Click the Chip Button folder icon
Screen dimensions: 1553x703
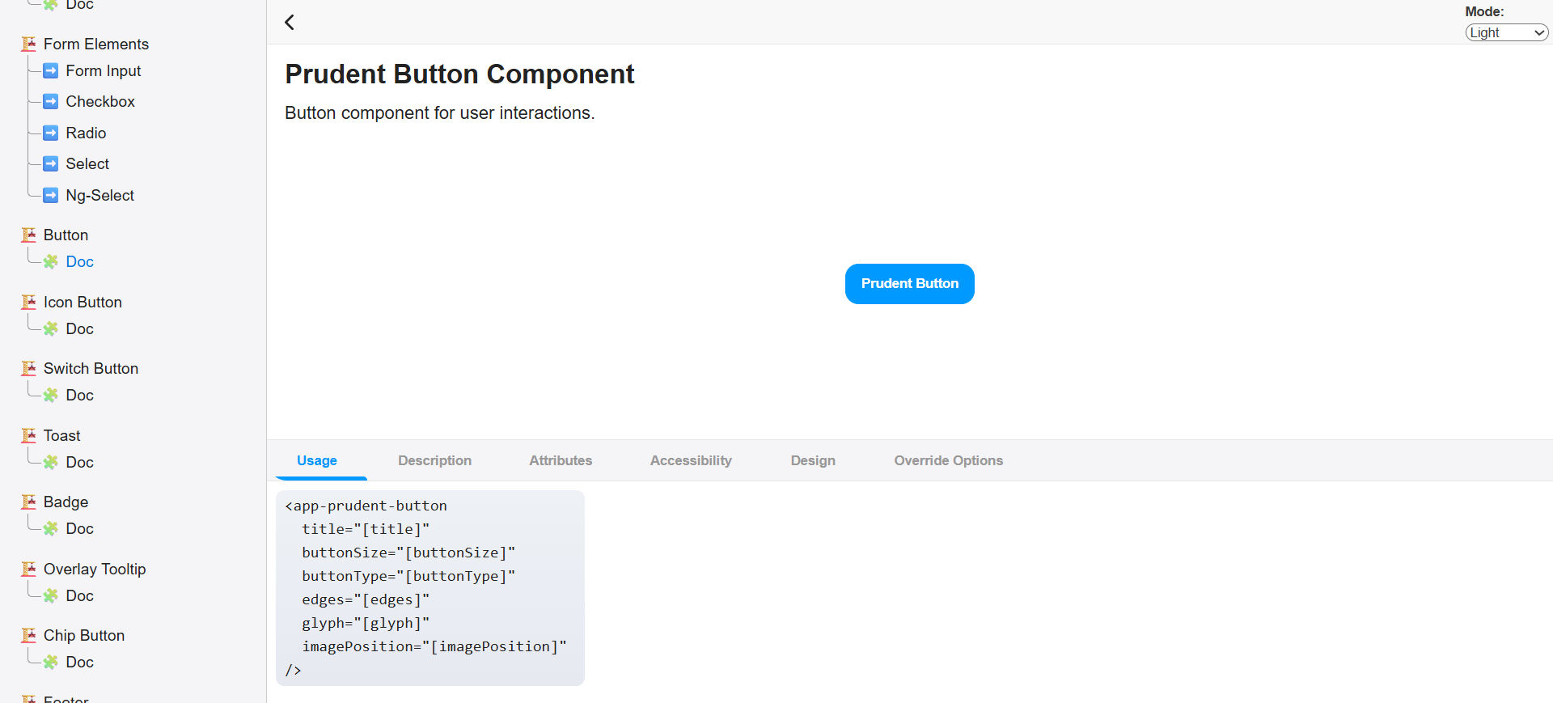(x=29, y=635)
